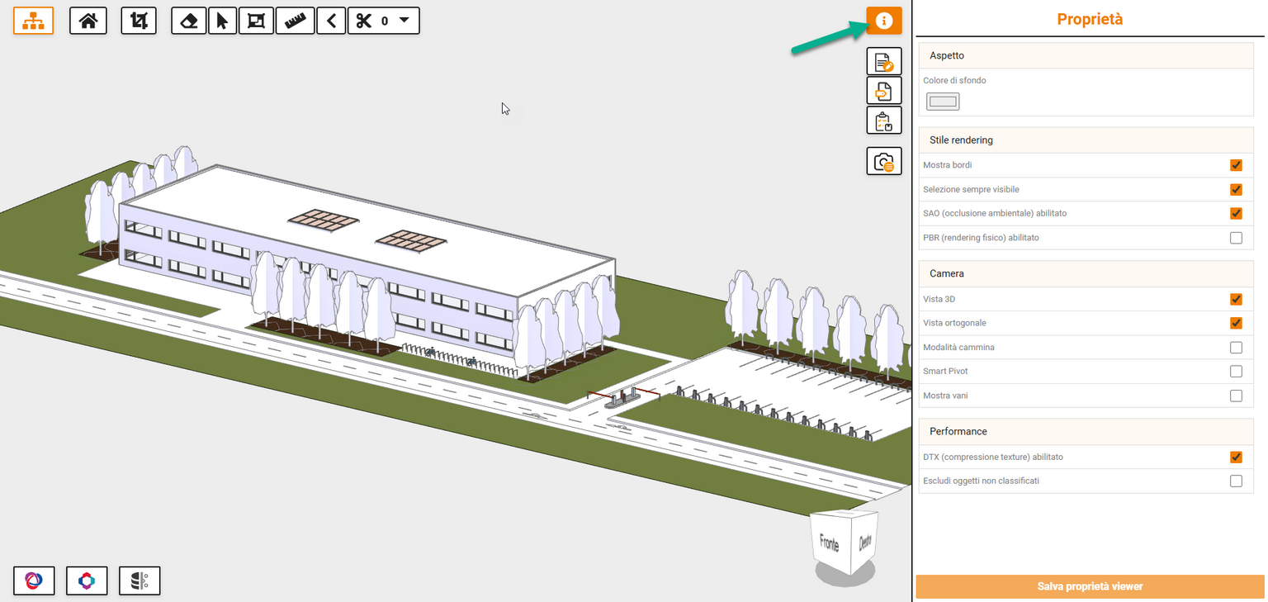
Task: Click Salva proprietà viewer button
Action: (1090, 586)
